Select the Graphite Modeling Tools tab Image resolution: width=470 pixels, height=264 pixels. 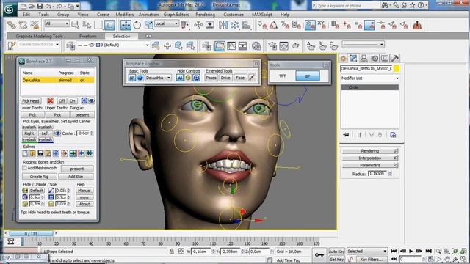tap(40, 36)
